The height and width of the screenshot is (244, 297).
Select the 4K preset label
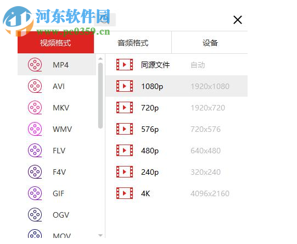pos(145,193)
